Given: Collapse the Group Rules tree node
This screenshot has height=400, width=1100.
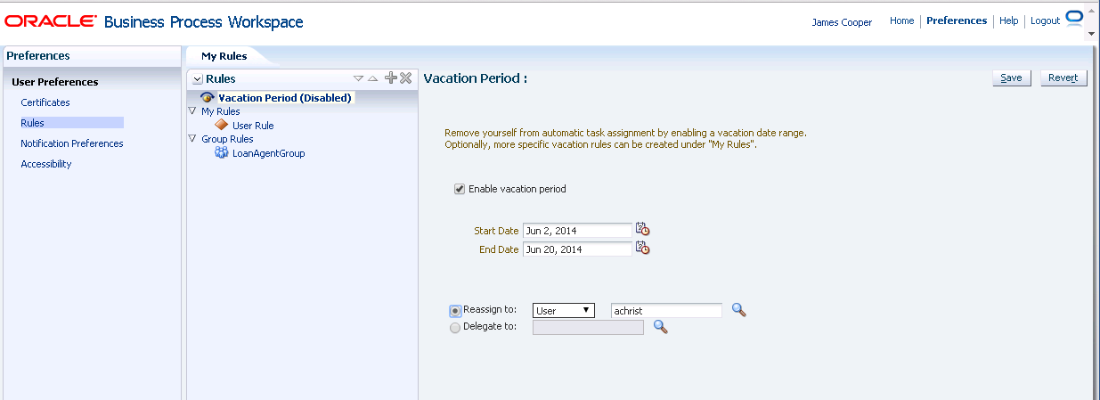Looking at the screenshot, I should point(193,139).
